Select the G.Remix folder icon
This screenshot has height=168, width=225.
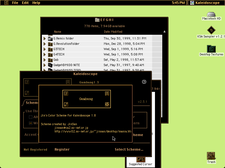click(x=50, y=39)
